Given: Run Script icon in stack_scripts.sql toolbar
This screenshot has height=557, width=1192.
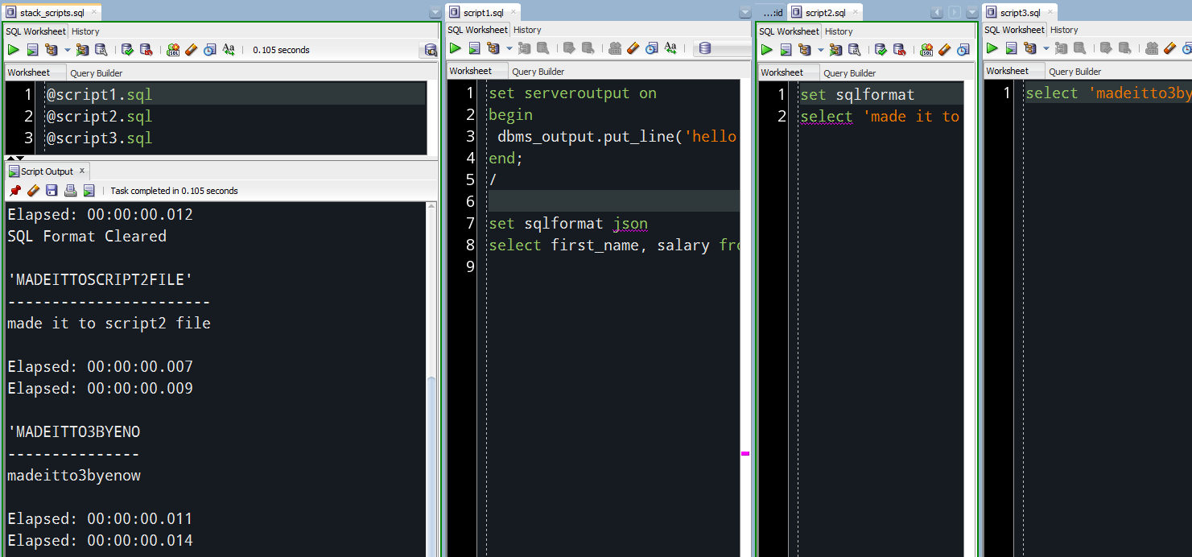Looking at the screenshot, I should pyautogui.click(x=32, y=50).
